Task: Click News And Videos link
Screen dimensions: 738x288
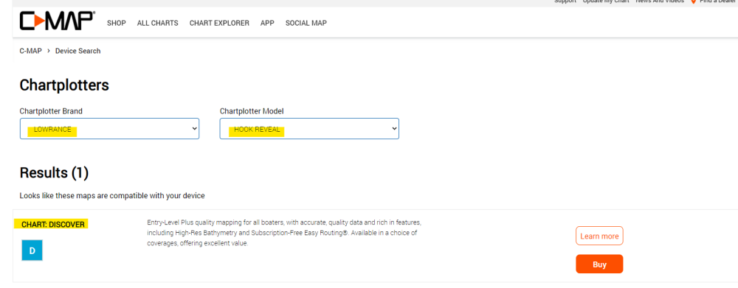Action: [x=659, y=2]
